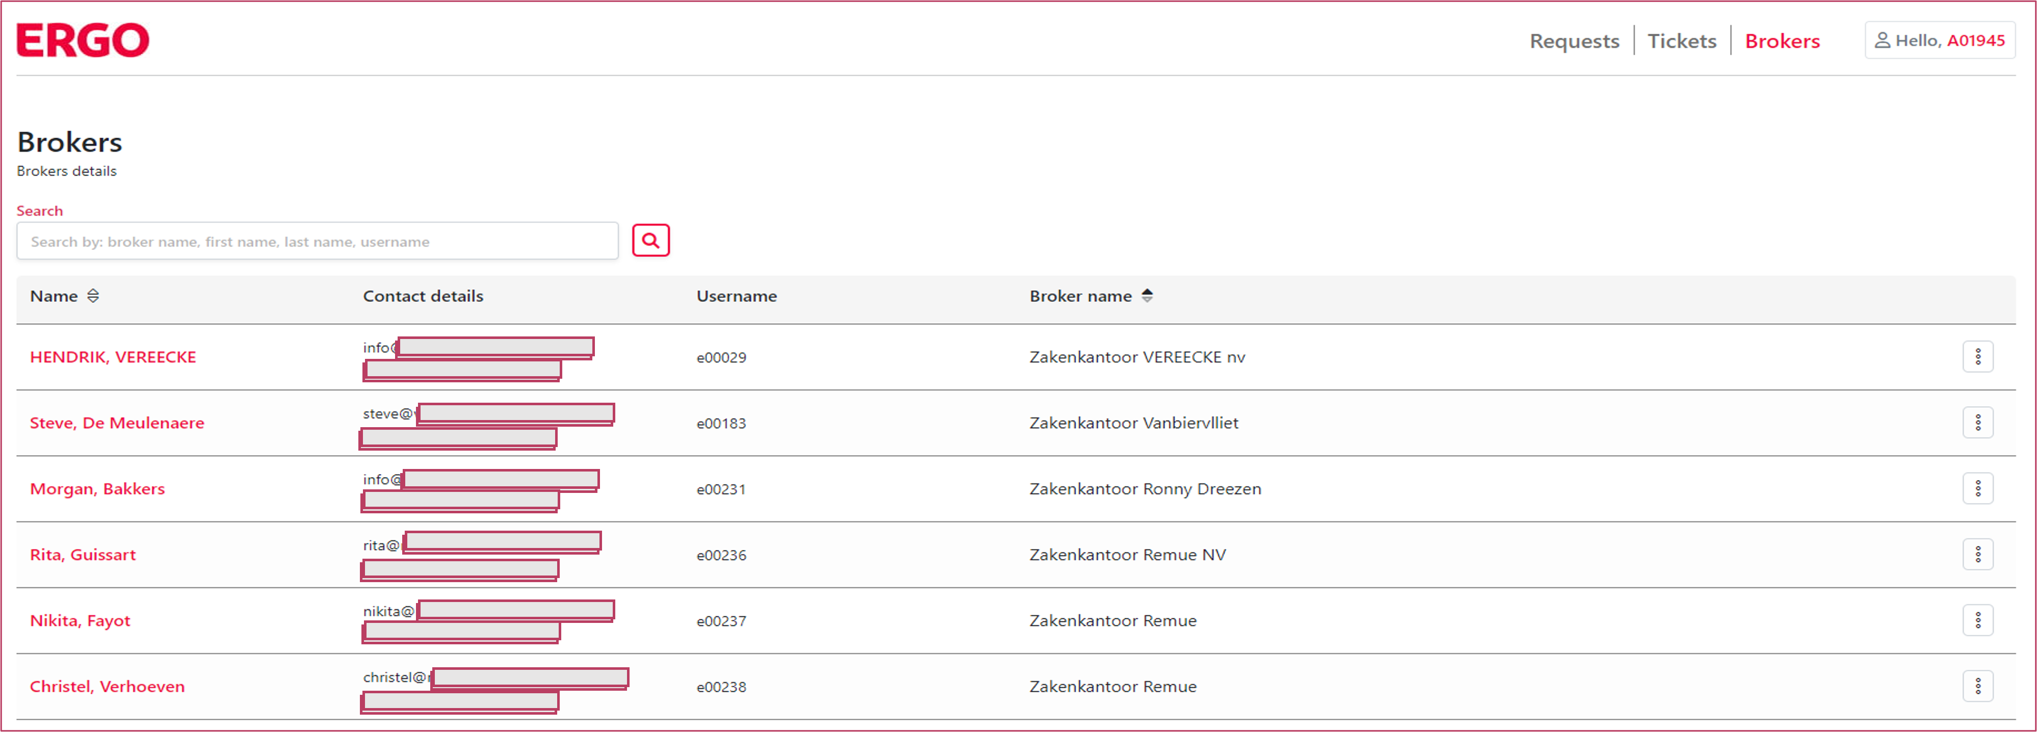Open the Brokers navigation tab
Screen dimensions: 2037x732
point(1782,41)
